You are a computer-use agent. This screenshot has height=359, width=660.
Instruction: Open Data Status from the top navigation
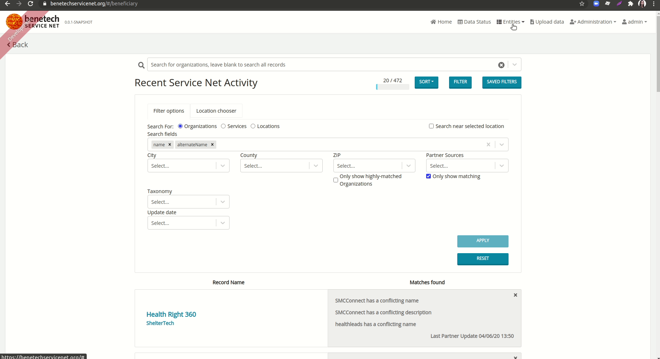pos(474,22)
